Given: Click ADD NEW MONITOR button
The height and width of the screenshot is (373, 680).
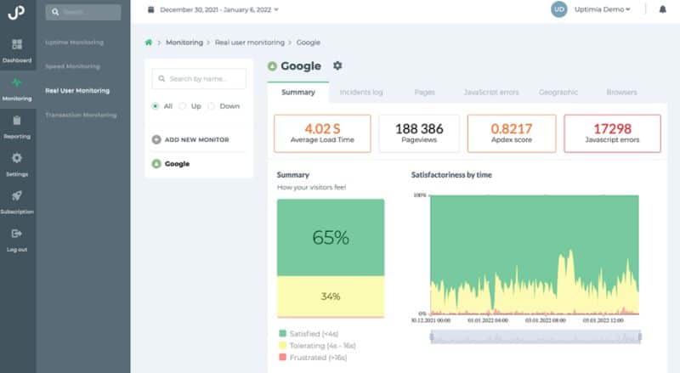Looking at the screenshot, I should click(190, 139).
